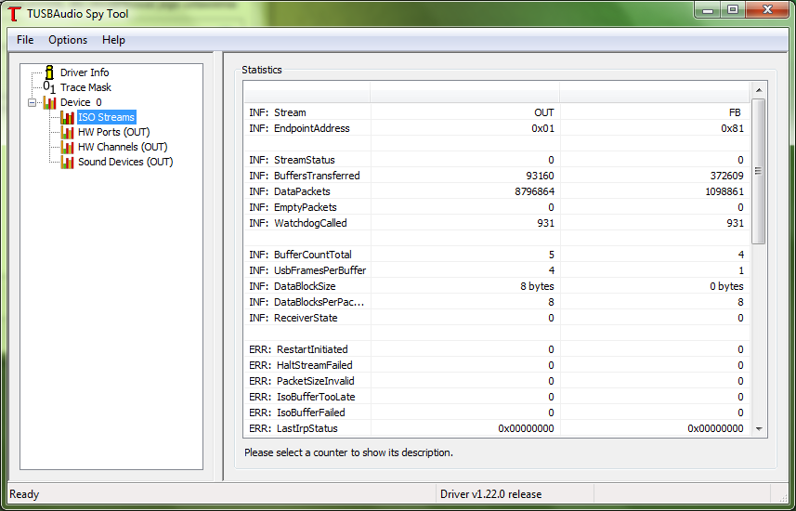Click the FB stream value cell
796x511 pixels.
coord(735,112)
